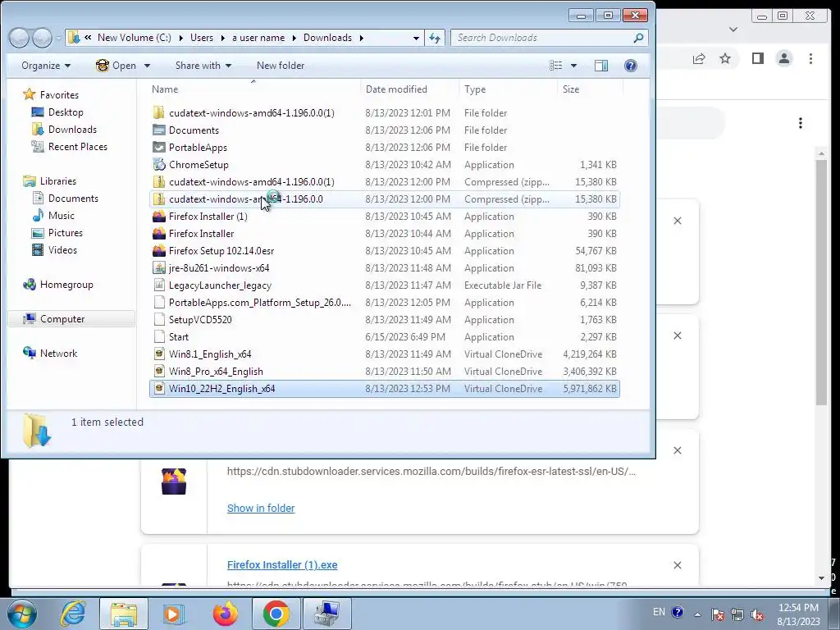Viewport: 840px width, 630px height.
Task: Launch Internet Explorer from taskbar
Action: pos(73,614)
